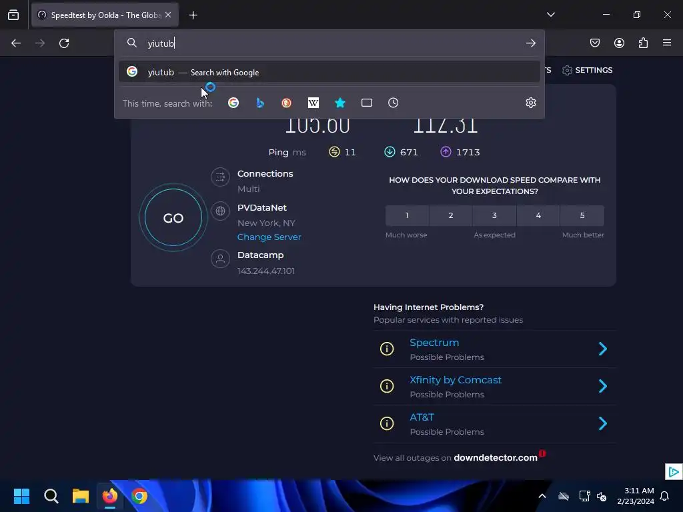Open Firefox View tab overview icon
The image size is (683, 512).
click(x=13, y=15)
